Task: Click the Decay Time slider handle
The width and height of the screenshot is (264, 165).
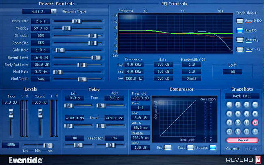Action: click(x=75, y=21)
